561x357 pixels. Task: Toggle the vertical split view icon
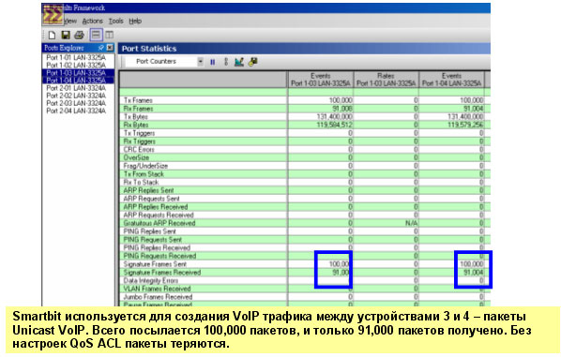pyautogui.click(x=109, y=35)
